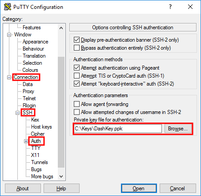Click the PuTTY icon in title bar

[7, 7]
